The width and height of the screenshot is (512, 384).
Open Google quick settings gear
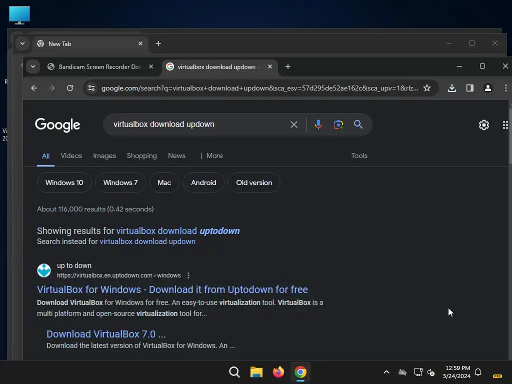(x=484, y=124)
